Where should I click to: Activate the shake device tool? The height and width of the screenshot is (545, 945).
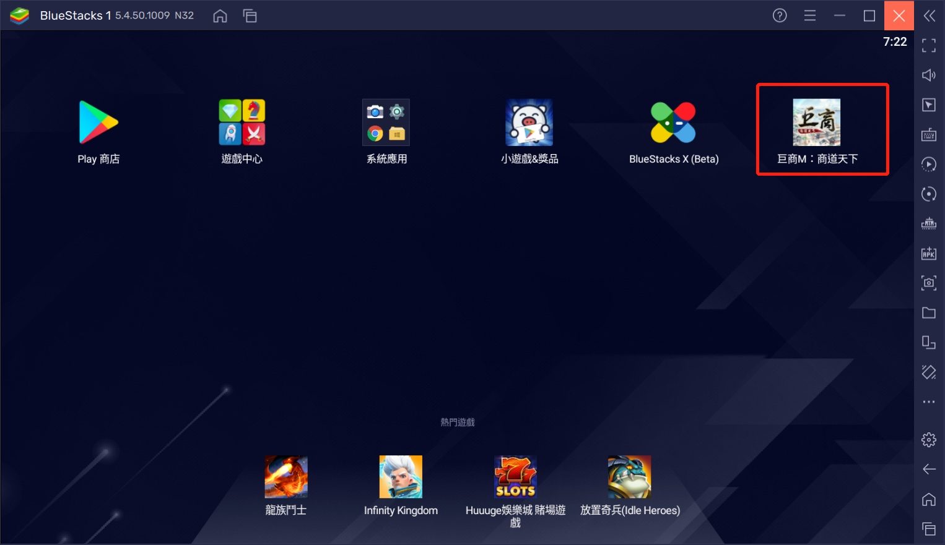(x=929, y=372)
